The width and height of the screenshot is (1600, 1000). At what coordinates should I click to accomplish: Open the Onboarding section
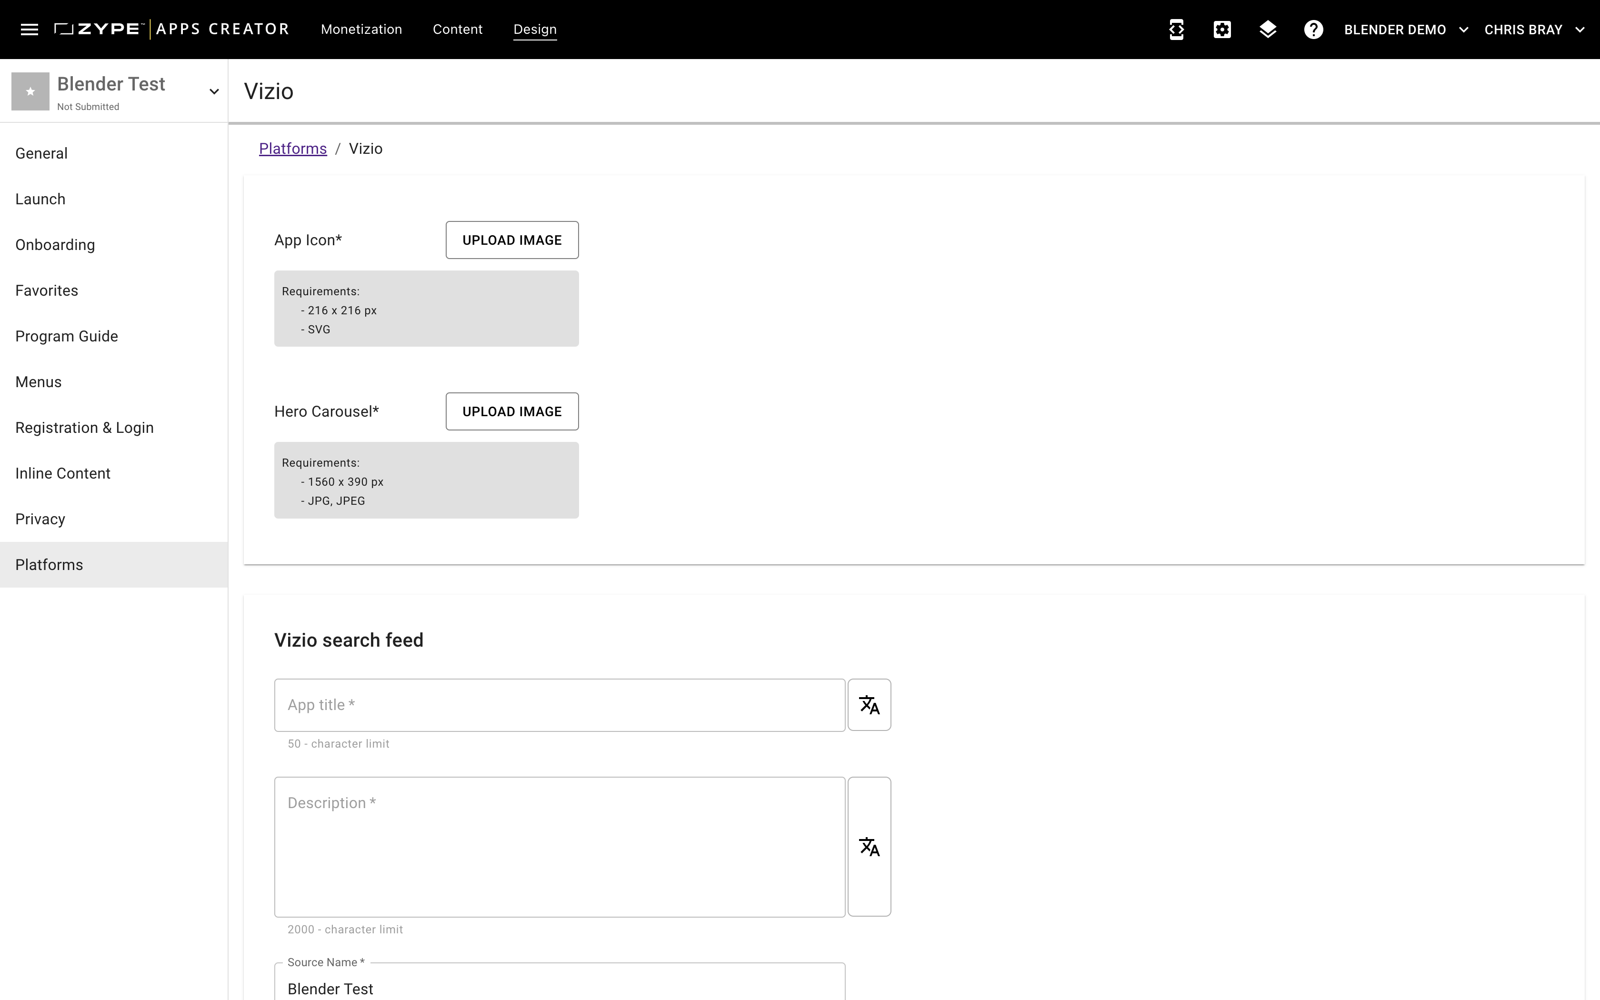(114, 245)
